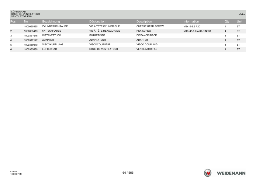This screenshot has height=181, width=256.
Task: Select the ADAPTER row part number 1000317147
Action: pos(31,40)
